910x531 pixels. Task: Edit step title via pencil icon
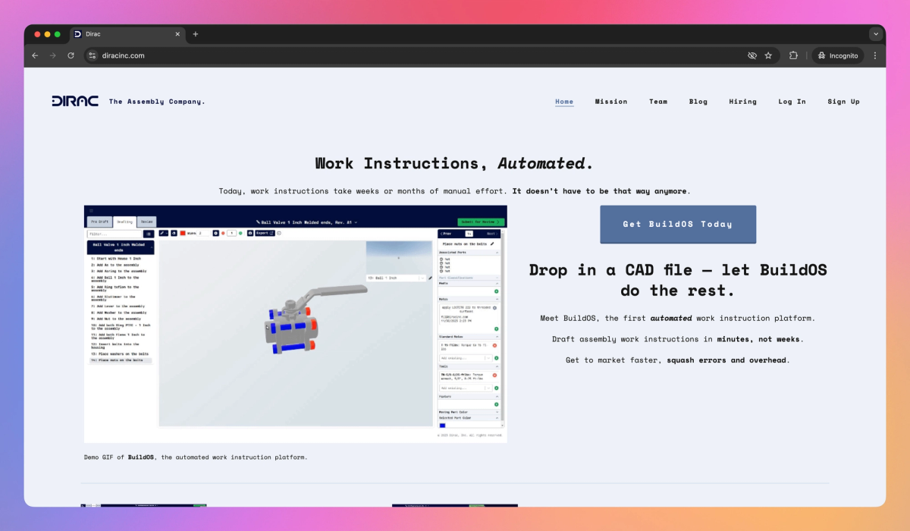click(492, 244)
